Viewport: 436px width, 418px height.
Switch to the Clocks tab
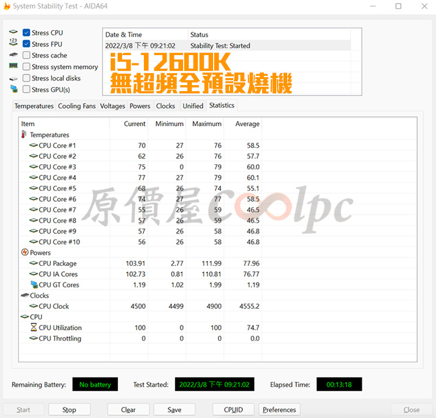tap(166, 106)
